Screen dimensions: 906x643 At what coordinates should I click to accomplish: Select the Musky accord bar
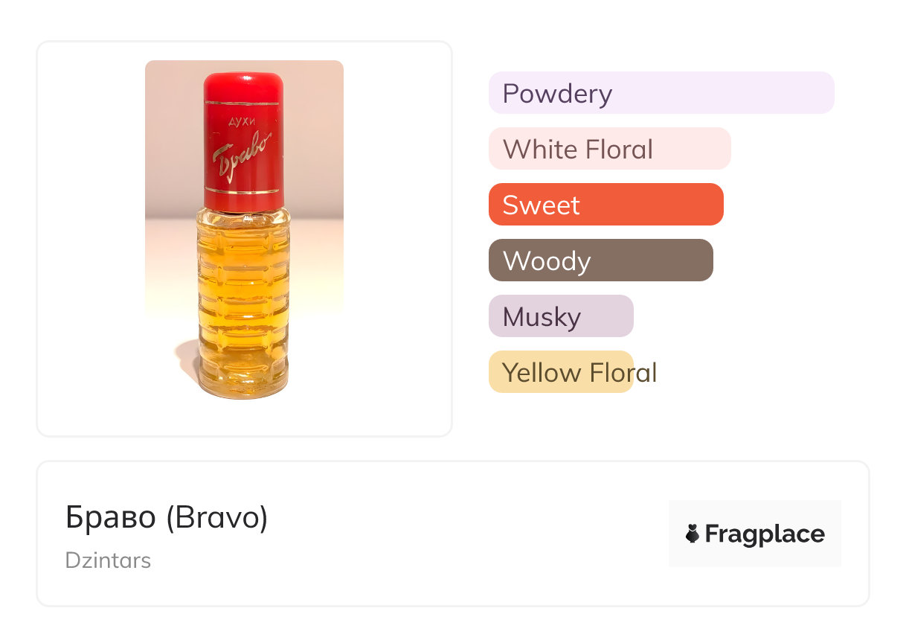(x=561, y=316)
